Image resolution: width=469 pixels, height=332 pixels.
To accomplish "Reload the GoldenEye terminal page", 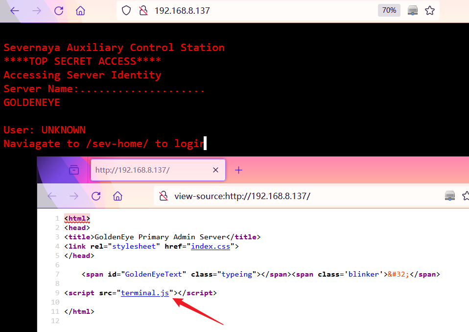I will [x=59, y=11].
